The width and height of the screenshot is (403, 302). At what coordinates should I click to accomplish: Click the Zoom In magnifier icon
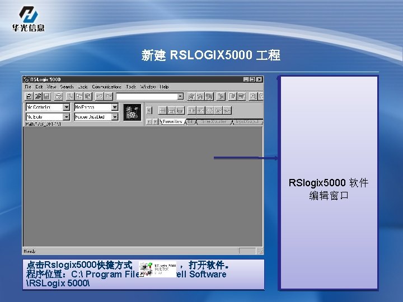click(253, 96)
